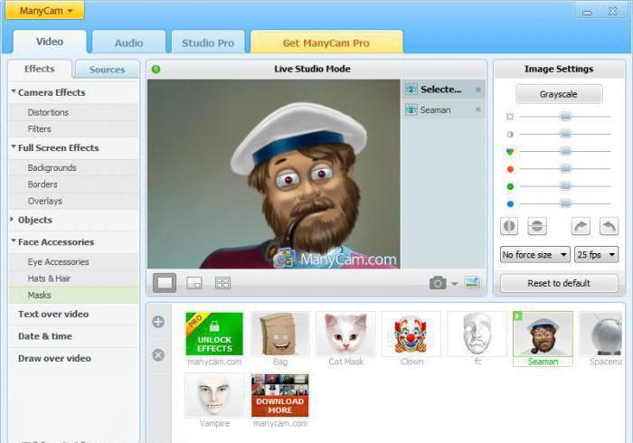Image resolution: width=633 pixels, height=443 pixels.
Task: Click the add effect plus icon
Action: (x=158, y=322)
